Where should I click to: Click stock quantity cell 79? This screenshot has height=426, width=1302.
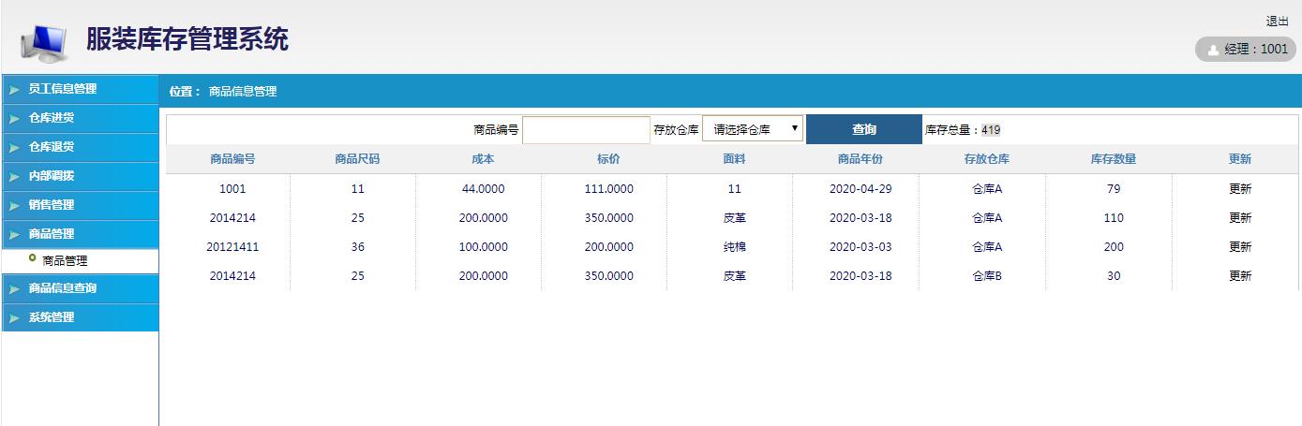pyautogui.click(x=1114, y=189)
